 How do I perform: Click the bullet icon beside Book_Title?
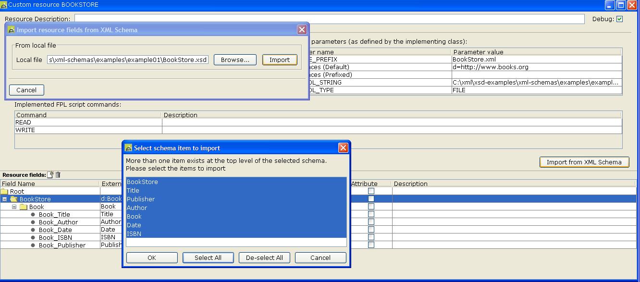click(33, 214)
